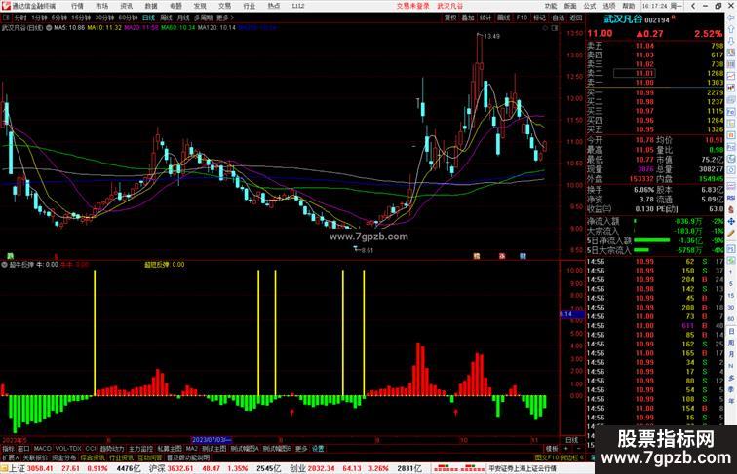Open the 行情 menu

[x=78, y=6]
